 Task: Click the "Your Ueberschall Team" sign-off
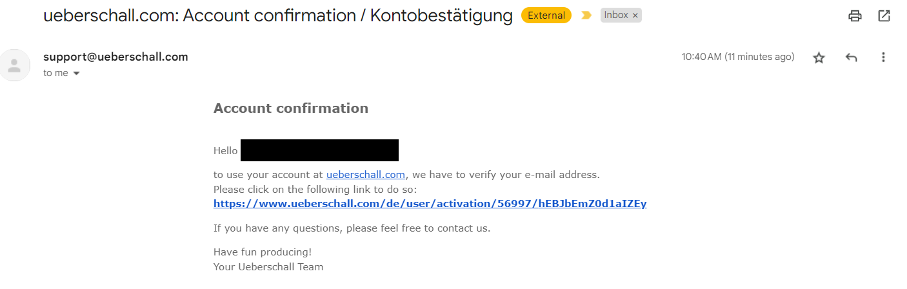coord(268,267)
